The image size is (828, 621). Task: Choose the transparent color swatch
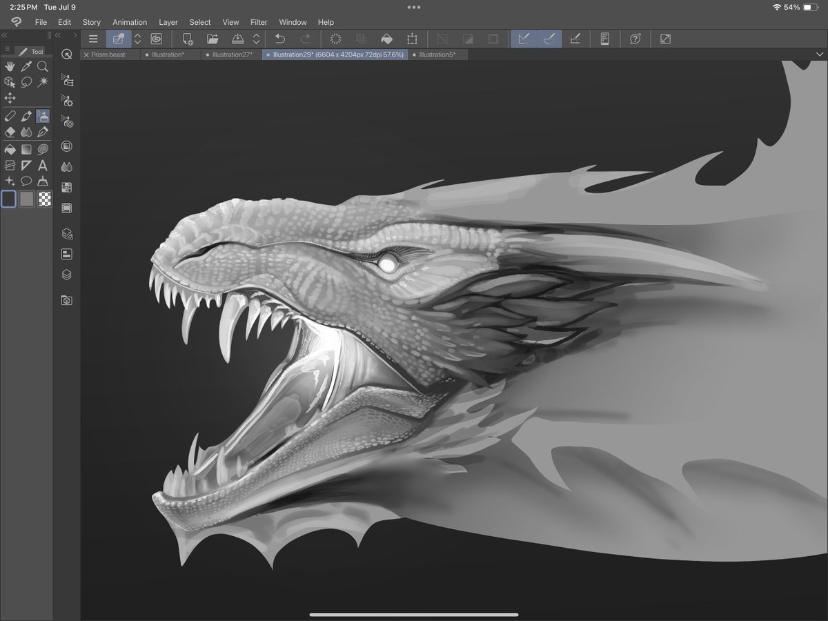point(43,199)
